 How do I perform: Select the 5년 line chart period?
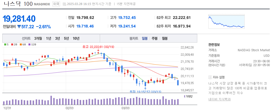coord(66,38)
